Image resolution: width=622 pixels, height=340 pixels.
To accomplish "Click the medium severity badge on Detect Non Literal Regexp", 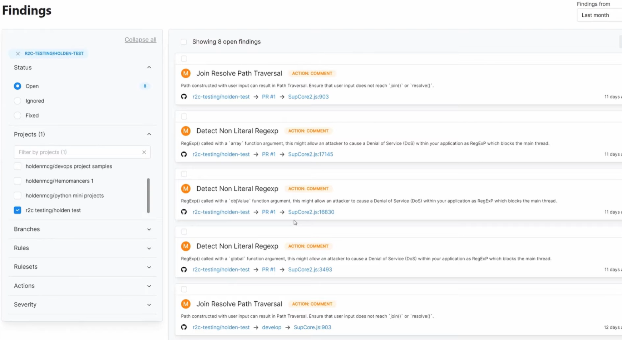I will tap(186, 131).
